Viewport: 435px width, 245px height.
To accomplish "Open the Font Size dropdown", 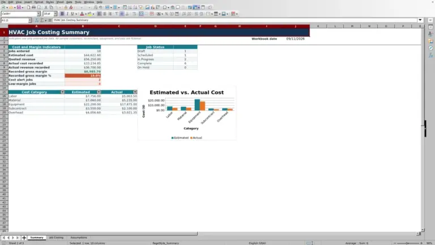I will tap(55, 14).
